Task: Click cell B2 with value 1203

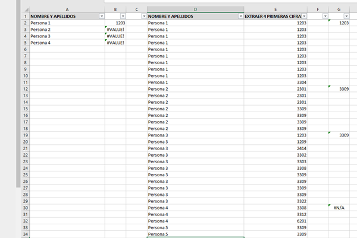Action: tap(115, 23)
